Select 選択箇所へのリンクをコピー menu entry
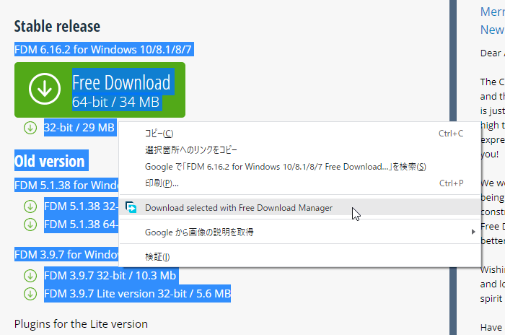The width and height of the screenshot is (505, 335). click(x=300, y=150)
